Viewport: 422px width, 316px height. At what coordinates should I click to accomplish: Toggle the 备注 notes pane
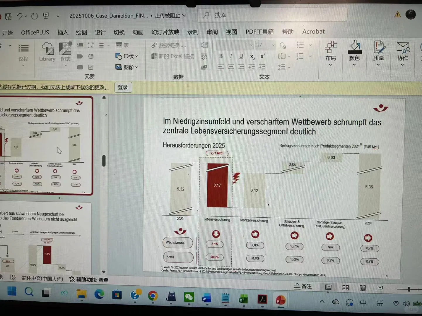pyautogui.click(x=303, y=286)
